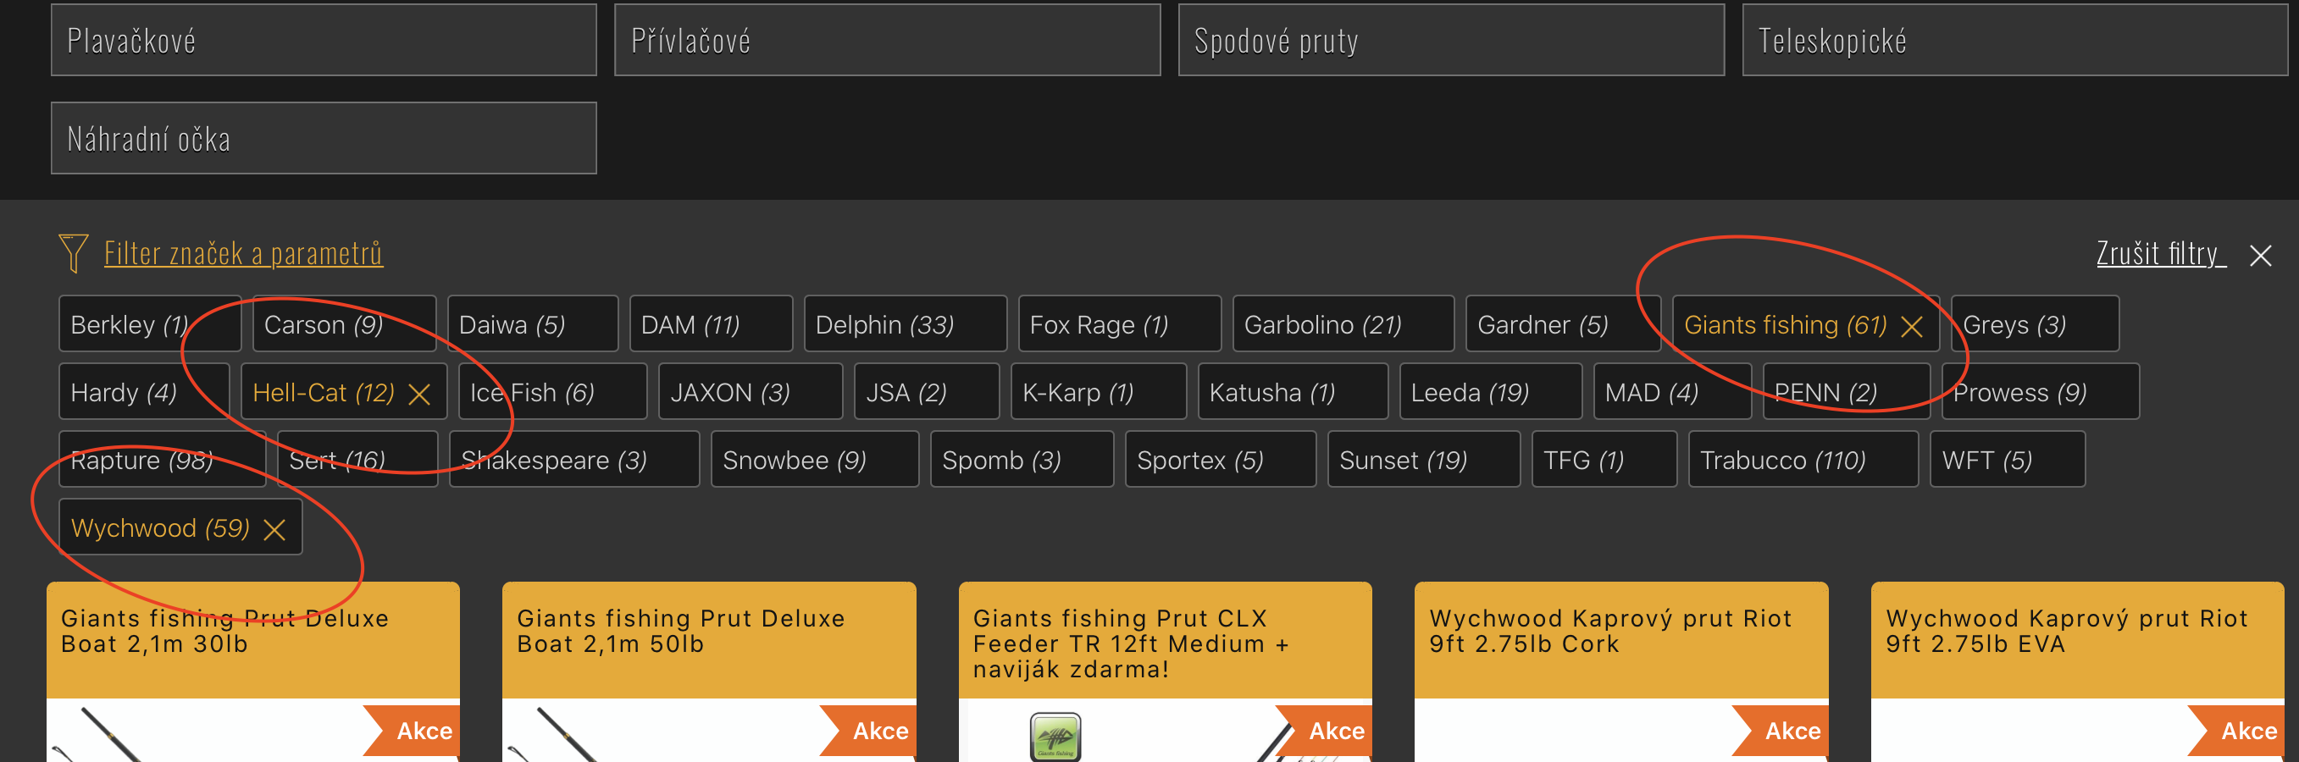2299x762 pixels.
Task: Enable the Trabucco (110) brand filter
Action: (1803, 460)
